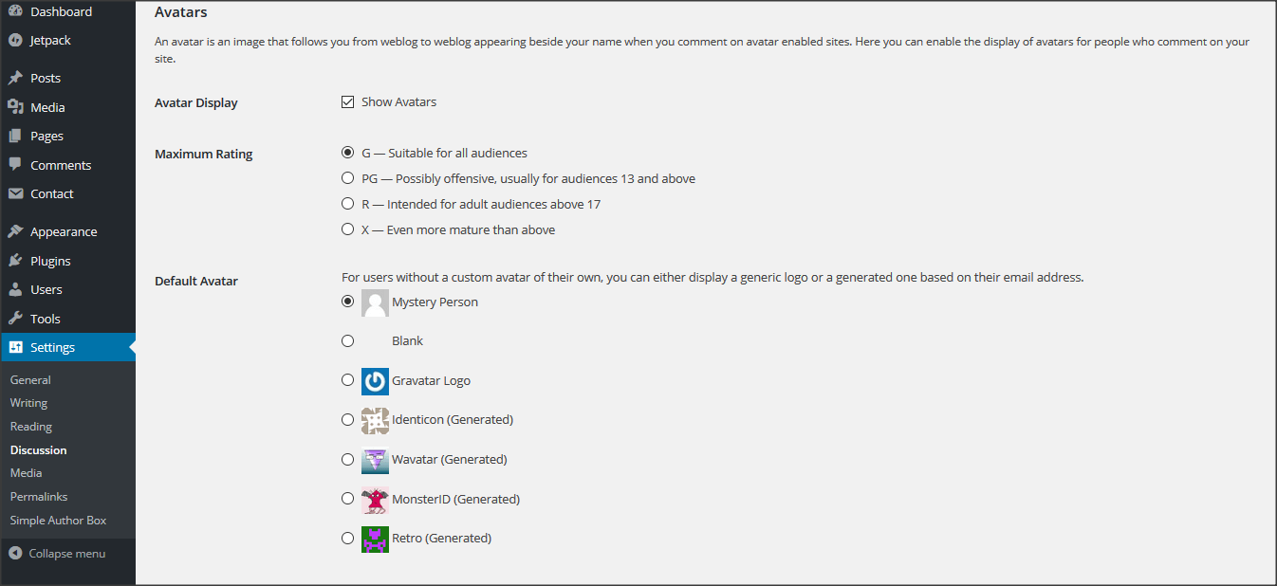Click the Users person icon
Viewport: 1277px width, 586px height.
click(15, 289)
